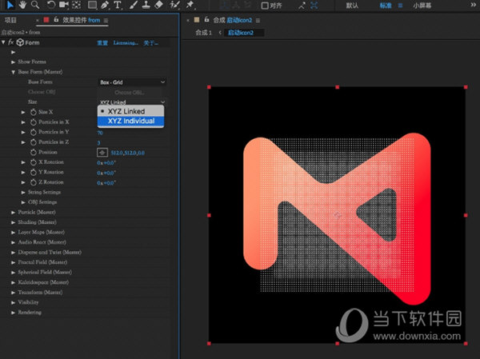The width and height of the screenshot is (480, 359).
Task: Open the Base Form dropdown
Action: pyautogui.click(x=132, y=82)
